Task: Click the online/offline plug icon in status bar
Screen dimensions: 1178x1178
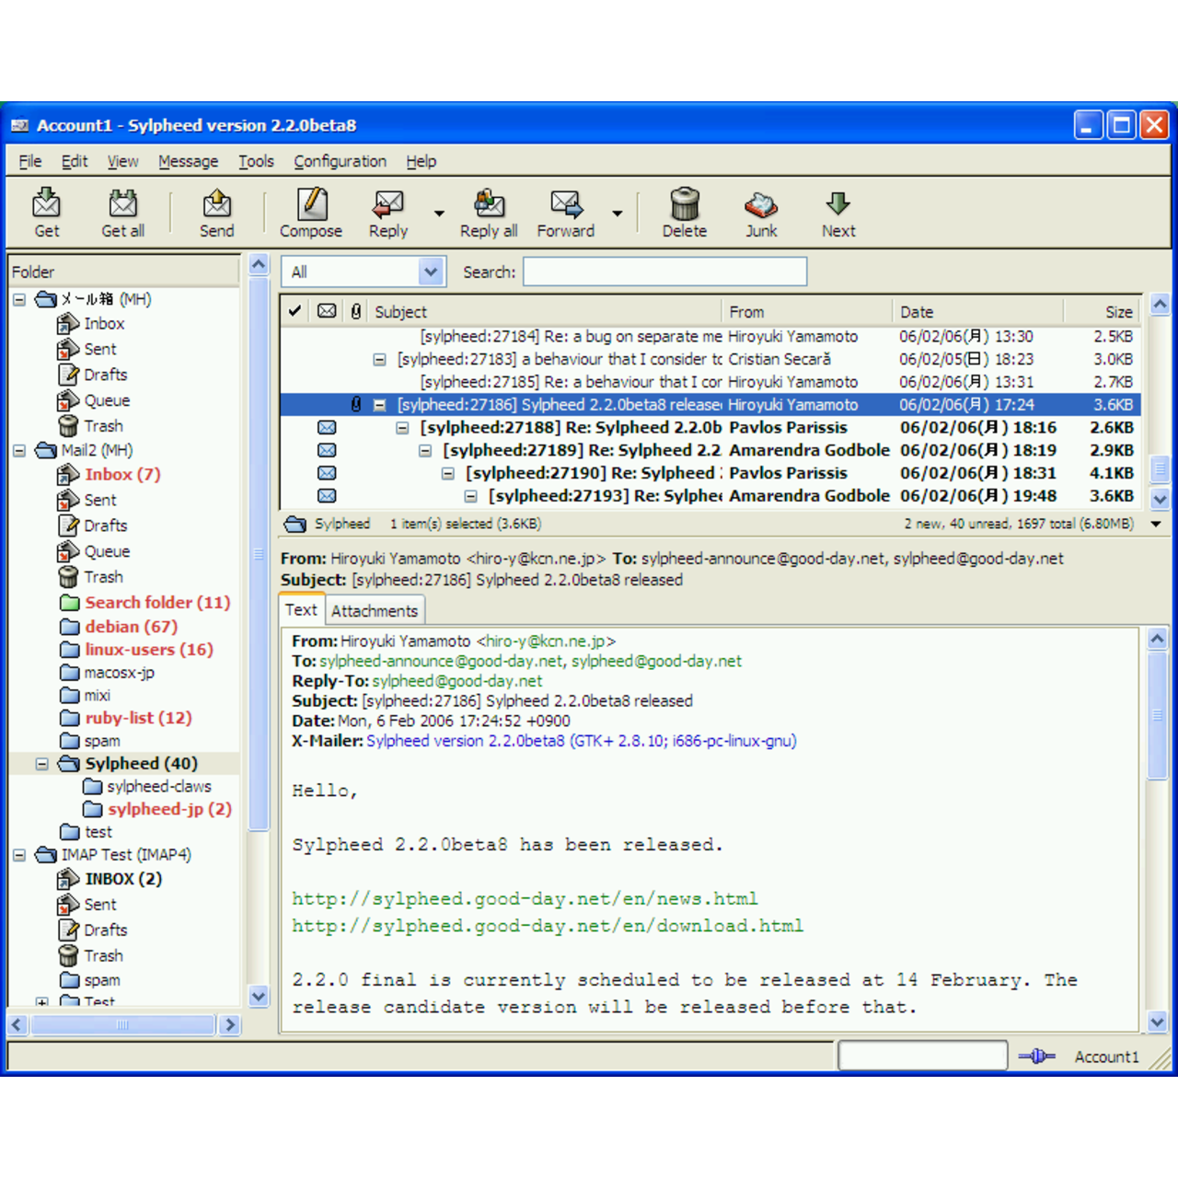Action: point(1036,1056)
